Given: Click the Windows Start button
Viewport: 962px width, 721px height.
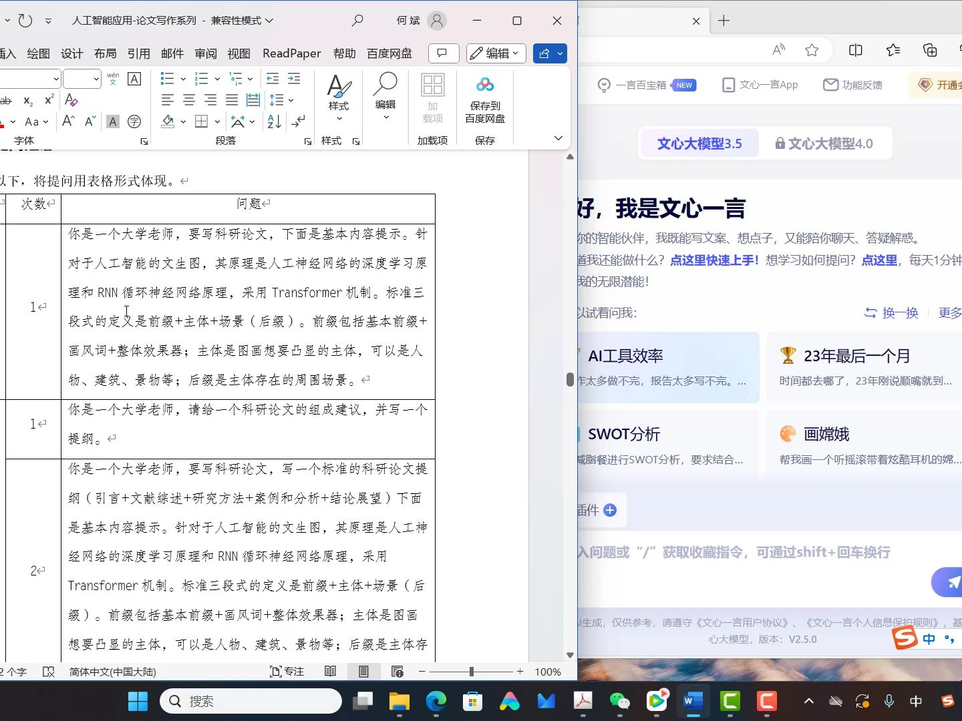Looking at the screenshot, I should click(138, 701).
